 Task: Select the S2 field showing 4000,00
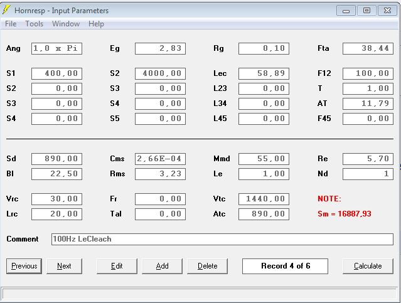coord(161,73)
